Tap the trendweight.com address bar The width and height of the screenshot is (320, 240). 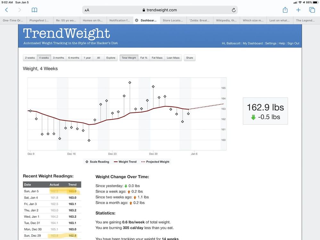pyautogui.click(x=160, y=10)
